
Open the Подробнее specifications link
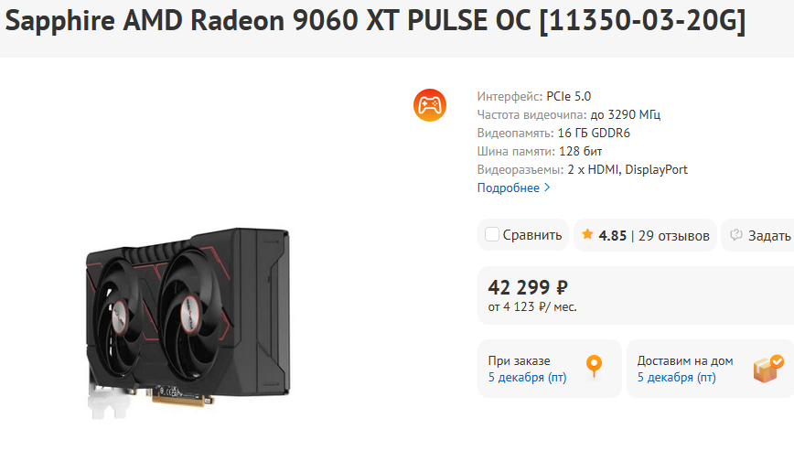coord(509,188)
